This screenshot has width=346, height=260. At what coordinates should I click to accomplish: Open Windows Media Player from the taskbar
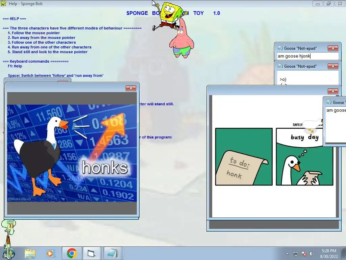50,253
